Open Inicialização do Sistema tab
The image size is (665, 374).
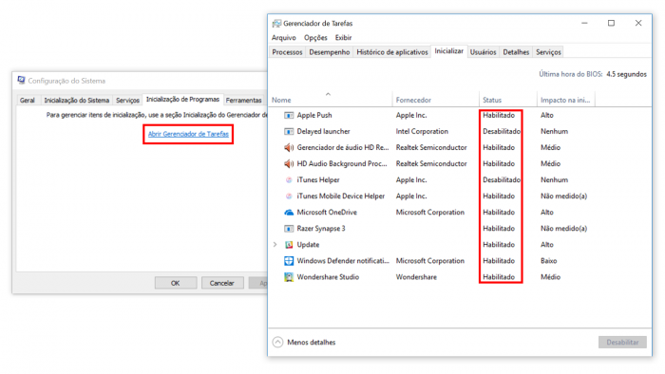click(77, 101)
